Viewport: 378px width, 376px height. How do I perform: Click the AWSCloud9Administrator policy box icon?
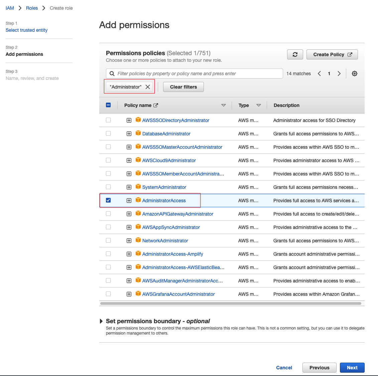[138, 160]
